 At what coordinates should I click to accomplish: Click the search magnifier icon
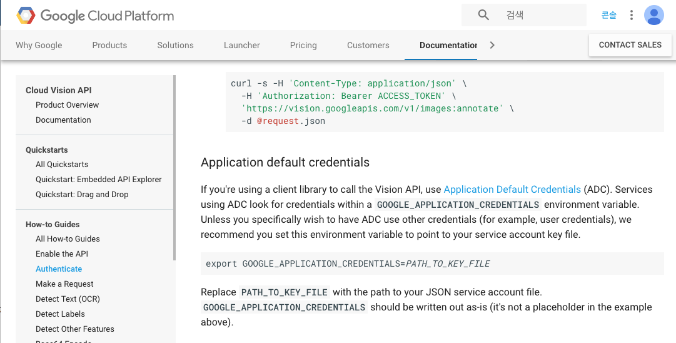tap(483, 15)
